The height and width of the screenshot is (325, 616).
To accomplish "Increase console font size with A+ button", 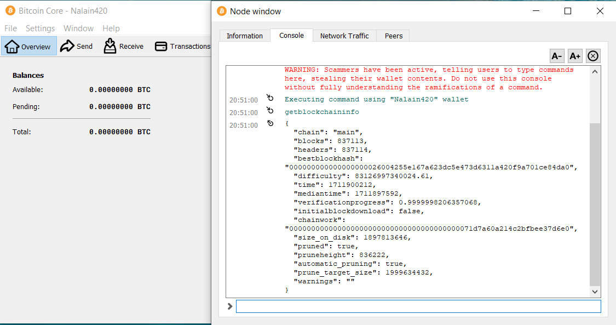I will (x=575, y=56).
